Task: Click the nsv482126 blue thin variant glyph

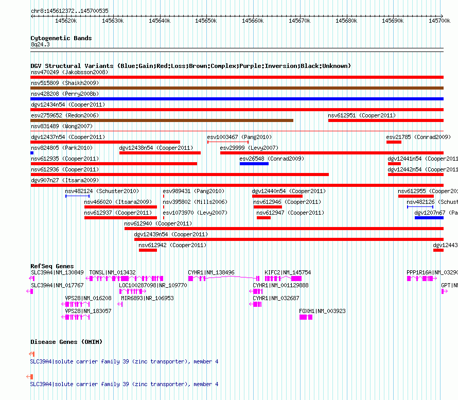Action: pos(420,207)
